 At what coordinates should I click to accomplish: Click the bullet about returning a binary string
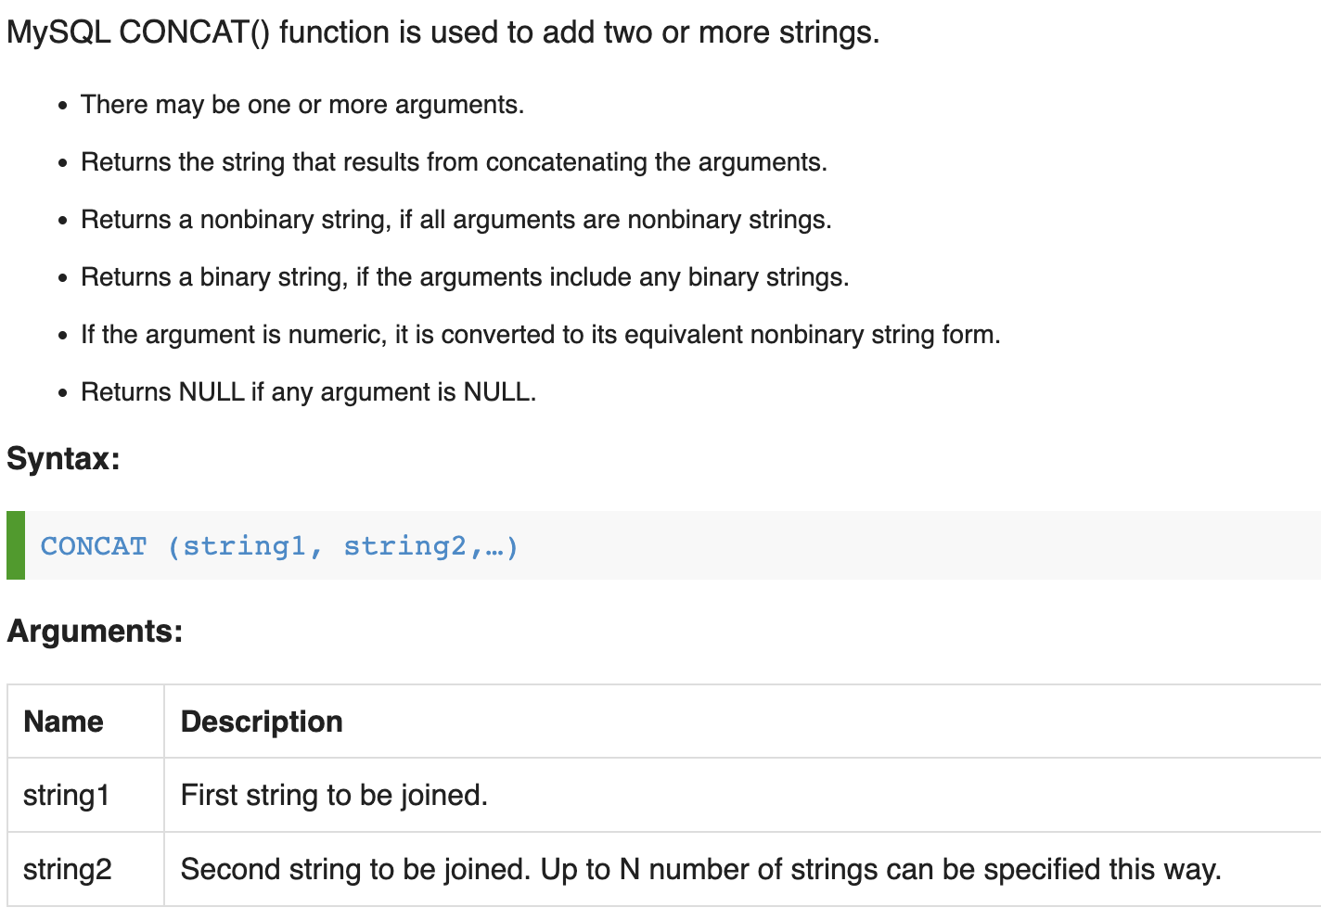(x=465, y=277)
